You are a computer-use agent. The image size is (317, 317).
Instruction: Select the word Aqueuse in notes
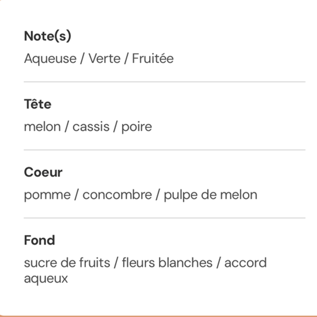point(50,58)
